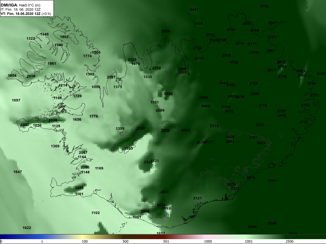326x244 pixels.
Task: Click the 2285 value on Reykjanes
Action: pyautogui.click(x=79, y=188)
